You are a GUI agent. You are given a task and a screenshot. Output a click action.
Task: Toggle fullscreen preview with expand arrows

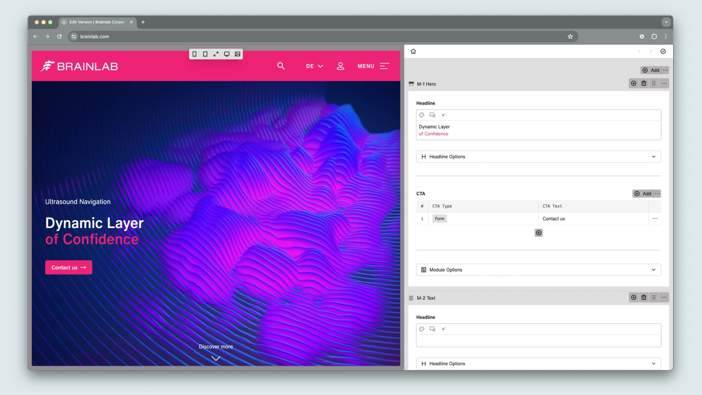coord(216,54)
